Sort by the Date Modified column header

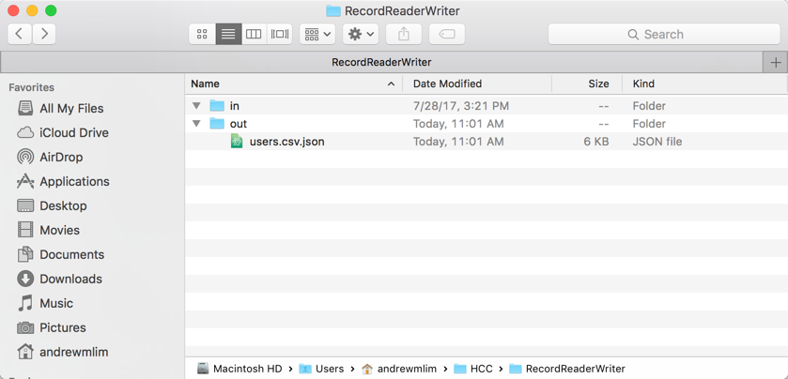click(477, 83)
